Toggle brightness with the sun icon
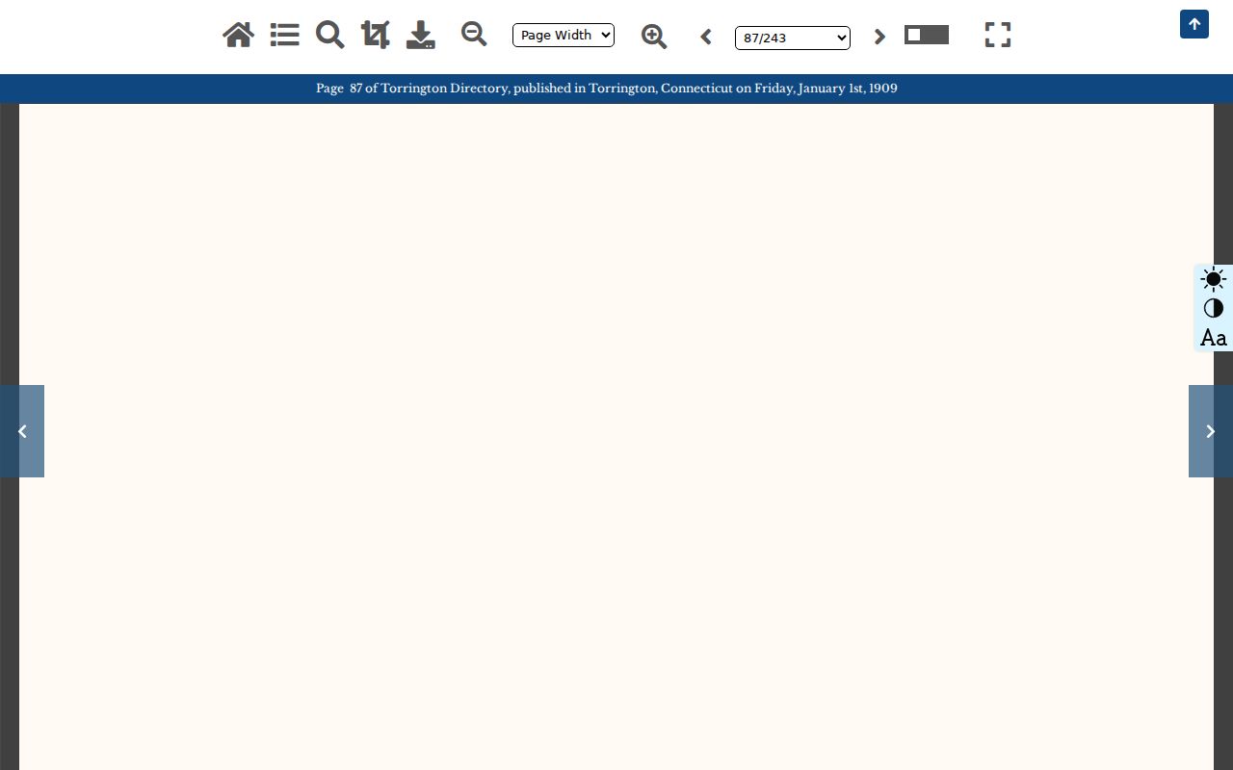Screen dimensions: 1233x770 [1214, 280]
